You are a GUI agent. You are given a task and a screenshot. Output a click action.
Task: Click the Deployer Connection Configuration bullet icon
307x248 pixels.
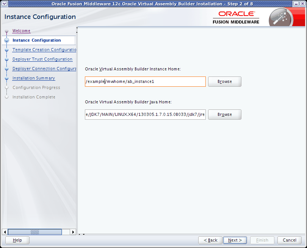coord(7,69)
